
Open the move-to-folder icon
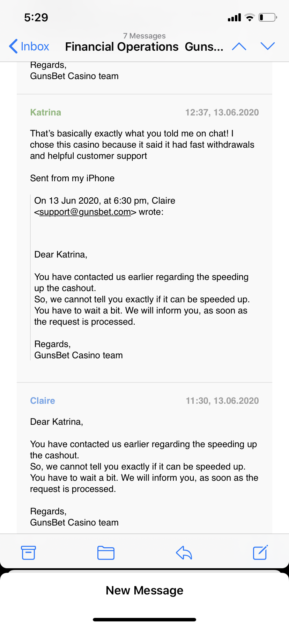coord(106,553)
